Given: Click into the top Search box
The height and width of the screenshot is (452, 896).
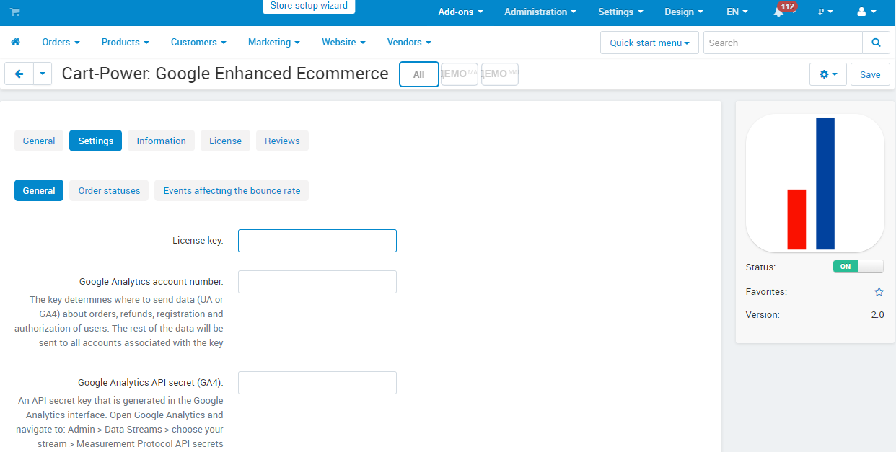Looking at the screenshot, I should (783, 43).
